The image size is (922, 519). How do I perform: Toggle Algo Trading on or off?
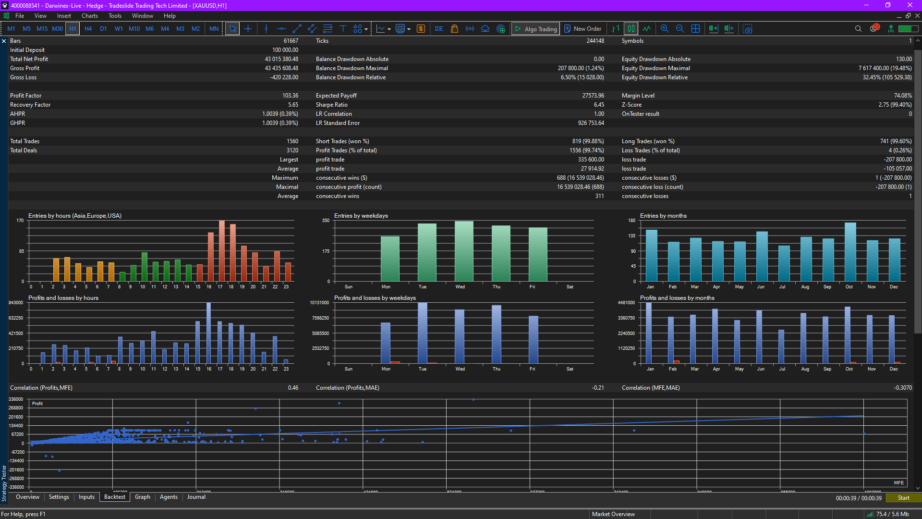click(536, 29)
